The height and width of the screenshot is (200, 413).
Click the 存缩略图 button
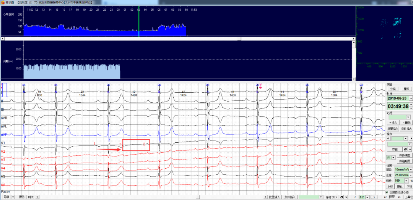pos(405,161)
